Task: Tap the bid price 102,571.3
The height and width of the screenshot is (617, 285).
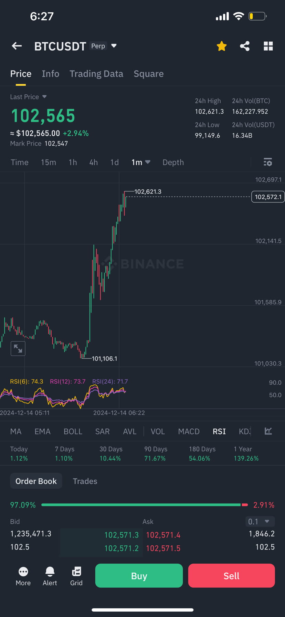Action: pyautogui.click(x=122, y=535)
